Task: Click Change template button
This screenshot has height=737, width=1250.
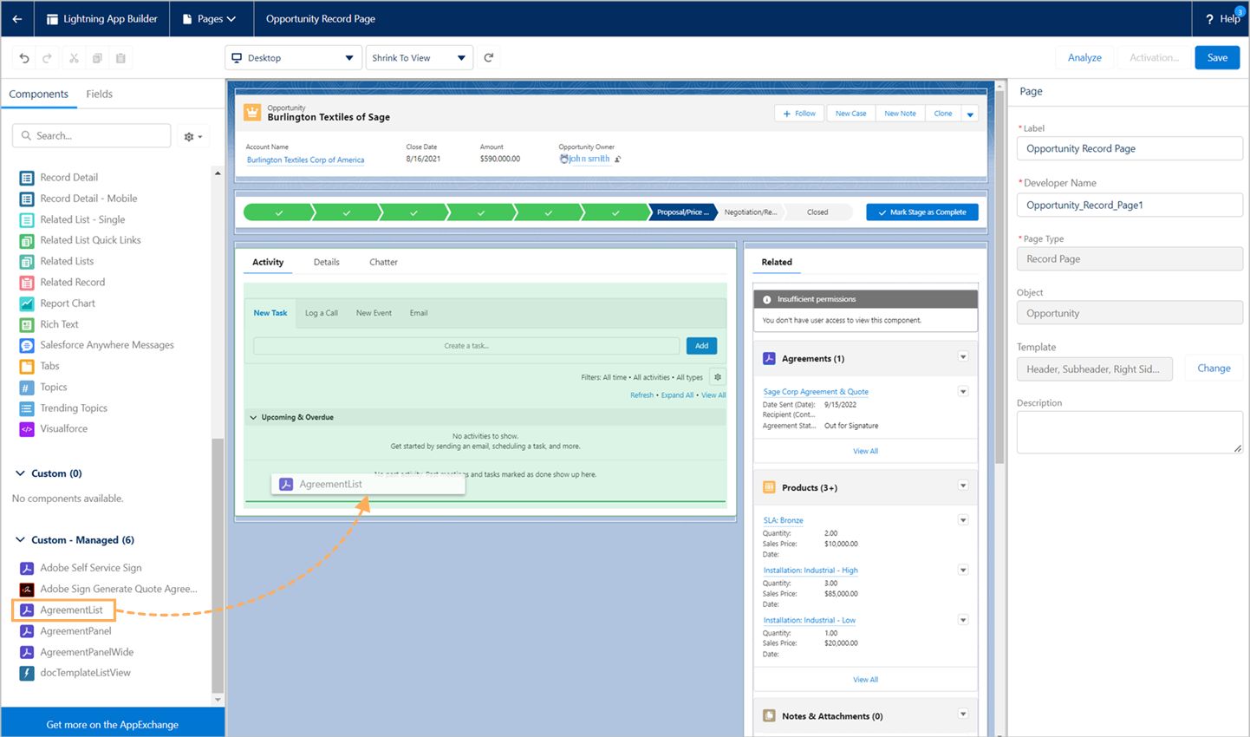Action: (x=1214, y=368)
